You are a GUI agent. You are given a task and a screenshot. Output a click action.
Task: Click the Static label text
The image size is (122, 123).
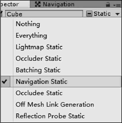(102, 14)
